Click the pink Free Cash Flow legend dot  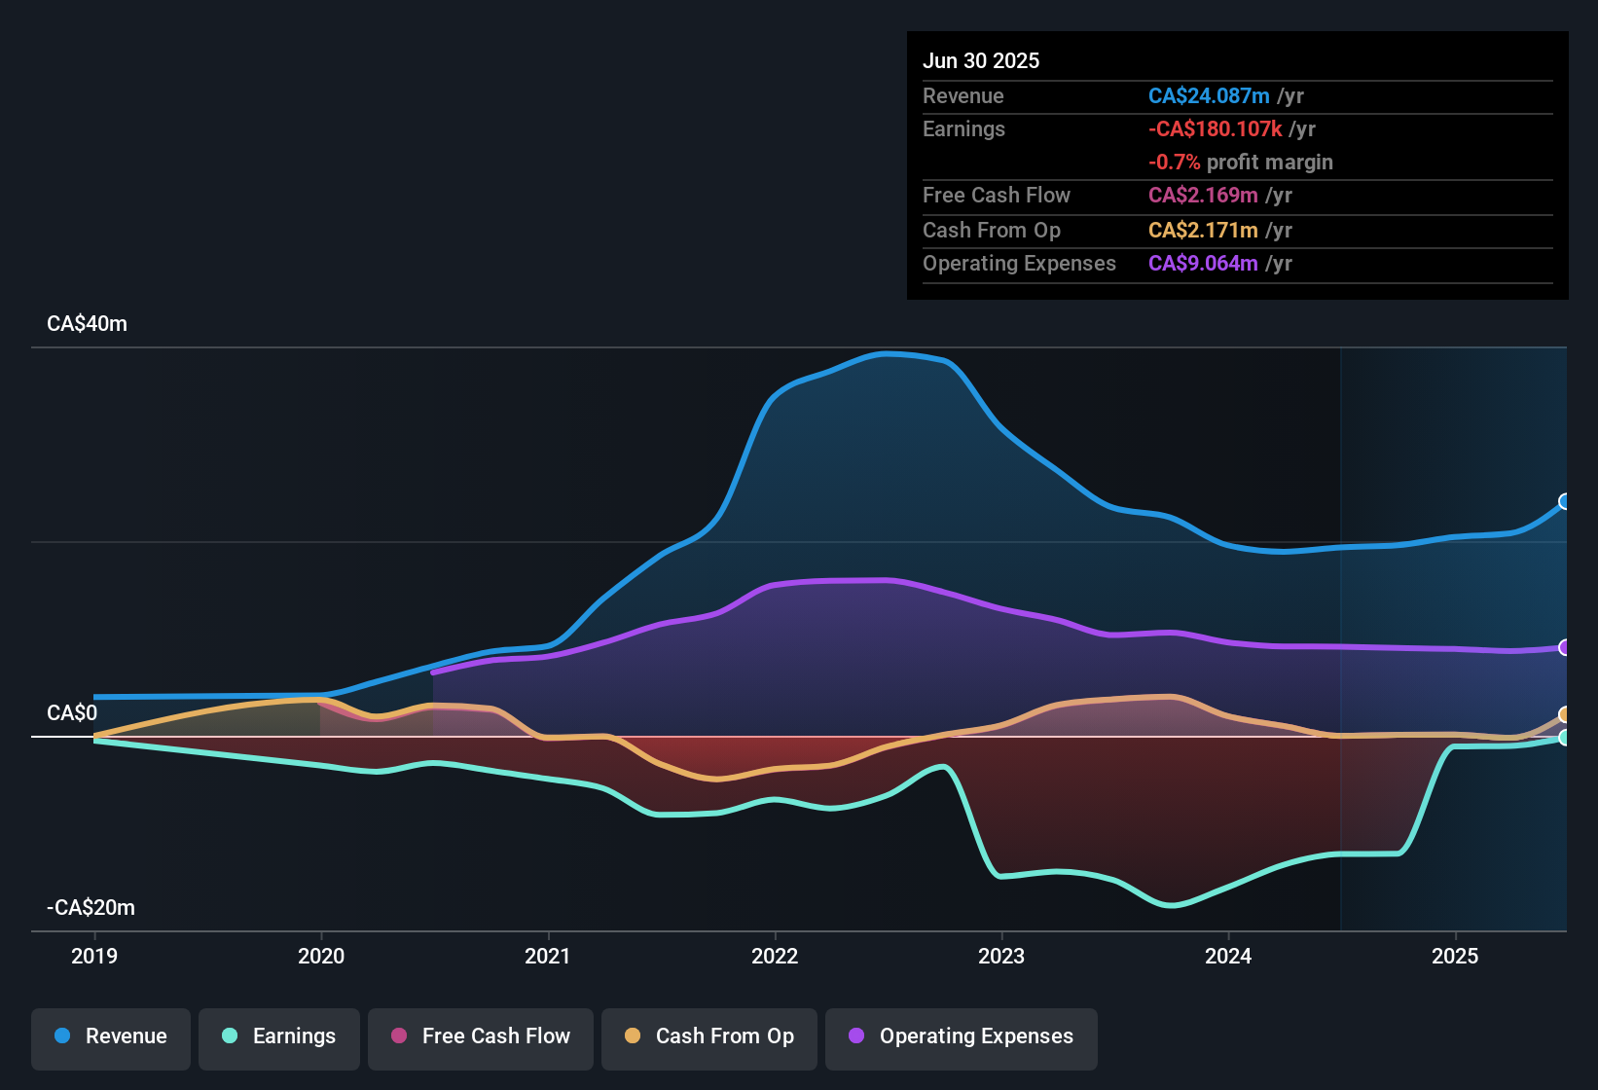click(x=397, y=1036)
